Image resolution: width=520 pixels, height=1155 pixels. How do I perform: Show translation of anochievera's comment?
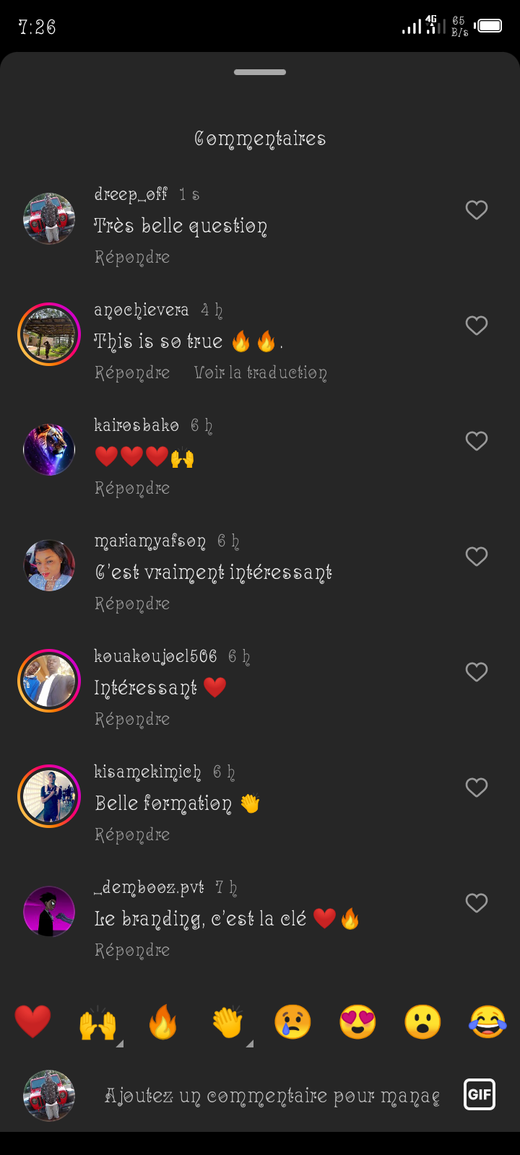tap(260, 373)
